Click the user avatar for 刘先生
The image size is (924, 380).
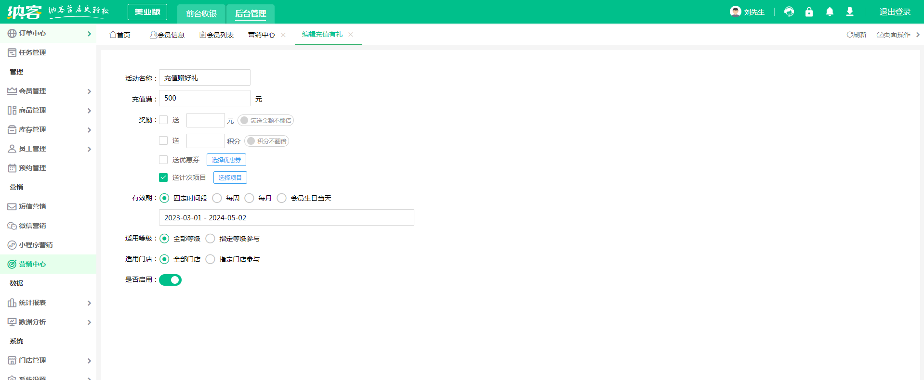735,12
